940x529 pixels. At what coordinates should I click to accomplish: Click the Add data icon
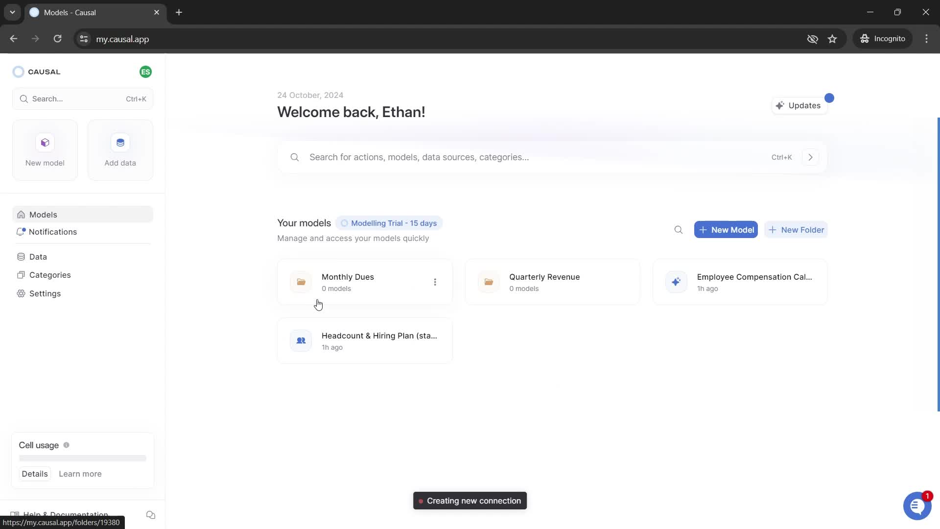coord(120,142)
